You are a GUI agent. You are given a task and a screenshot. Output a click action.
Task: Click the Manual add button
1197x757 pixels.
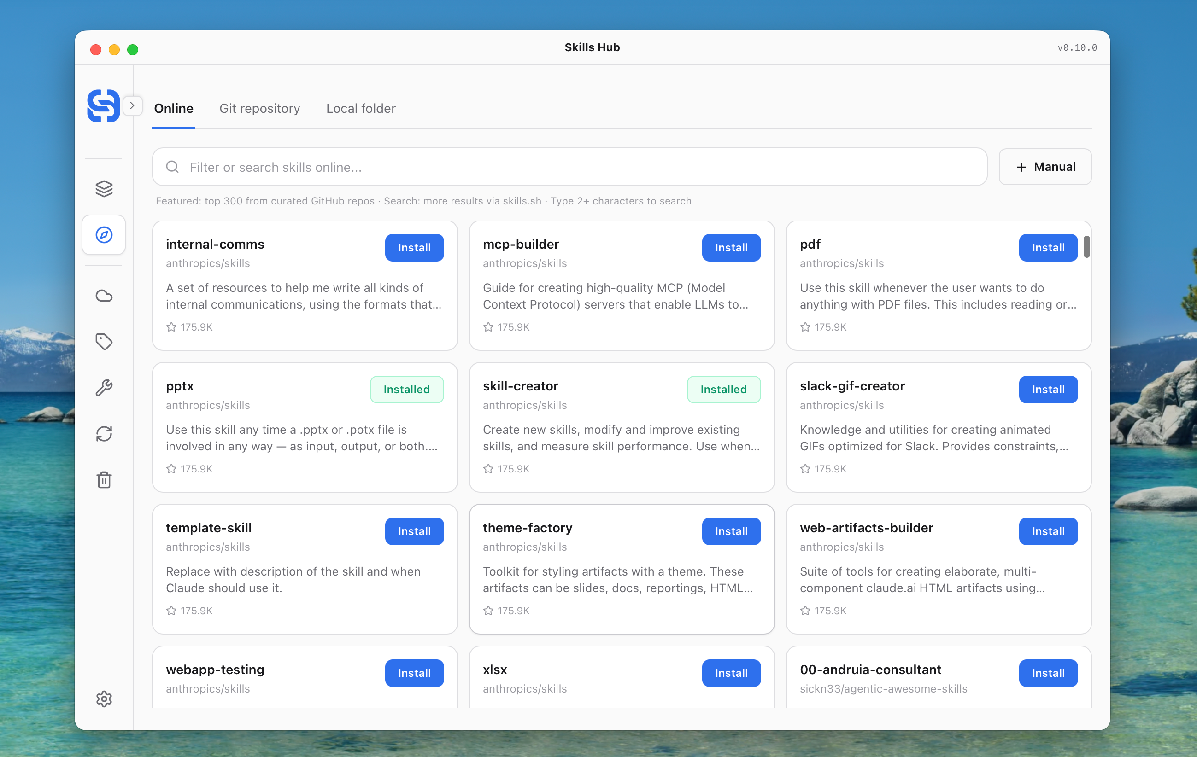(x=1045, y=167)
